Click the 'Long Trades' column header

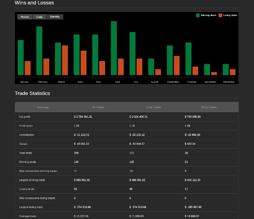click(x=154, y=107)
